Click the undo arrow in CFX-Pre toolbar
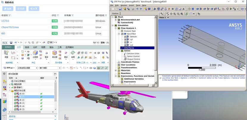Screen dimensions: 247x120 [x=137, y=9]
